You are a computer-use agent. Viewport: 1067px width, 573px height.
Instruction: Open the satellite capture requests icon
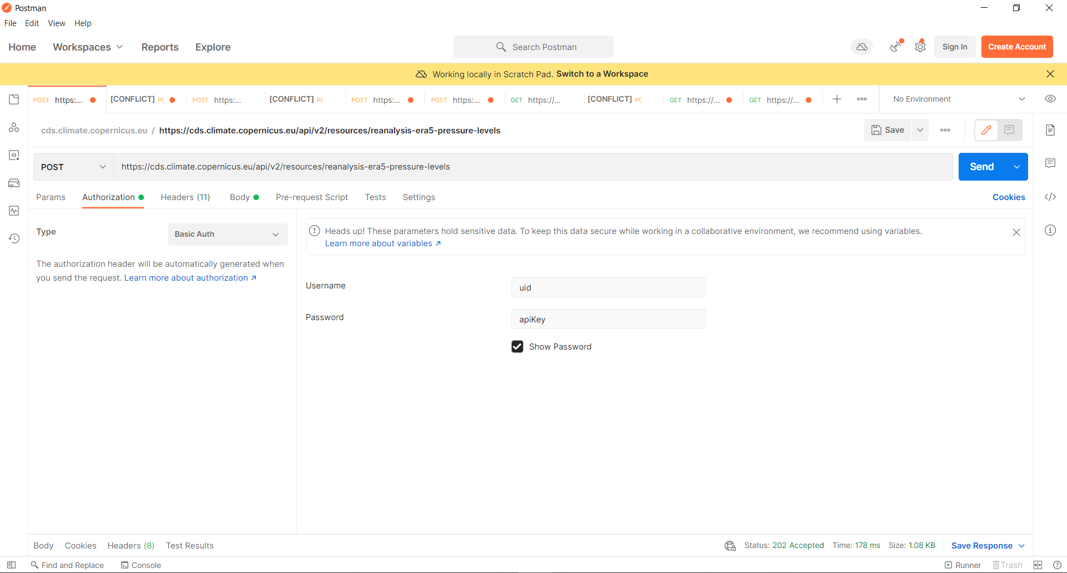(896, 47)
